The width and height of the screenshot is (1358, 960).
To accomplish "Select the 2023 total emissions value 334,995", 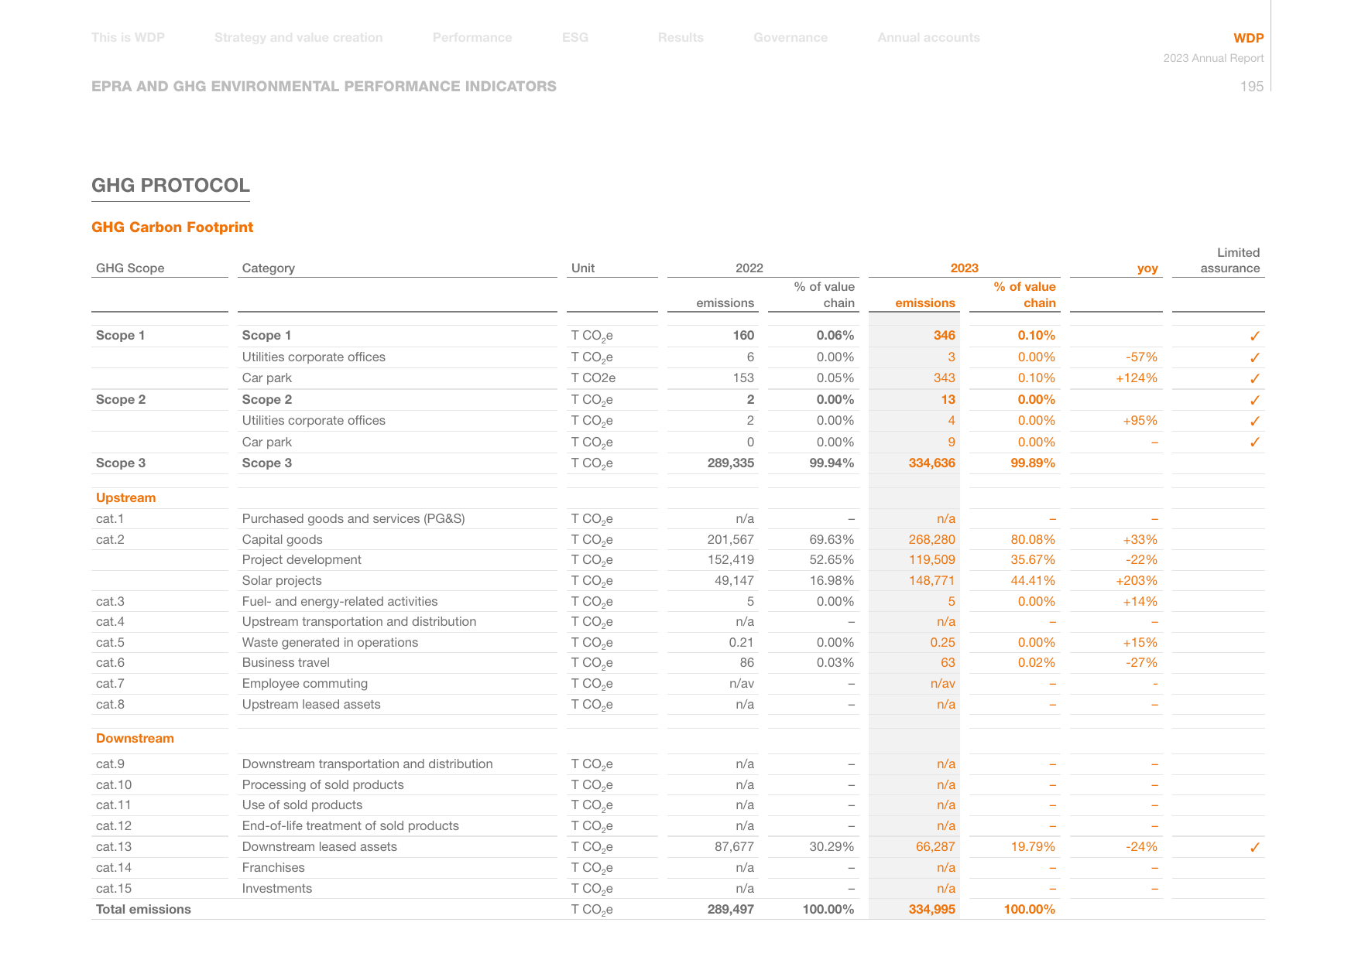I will [x=931, y=909].
